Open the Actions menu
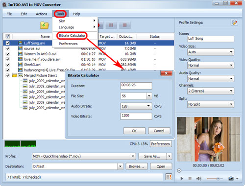Viewport: 245px width, 186px height. click(41, 14)
